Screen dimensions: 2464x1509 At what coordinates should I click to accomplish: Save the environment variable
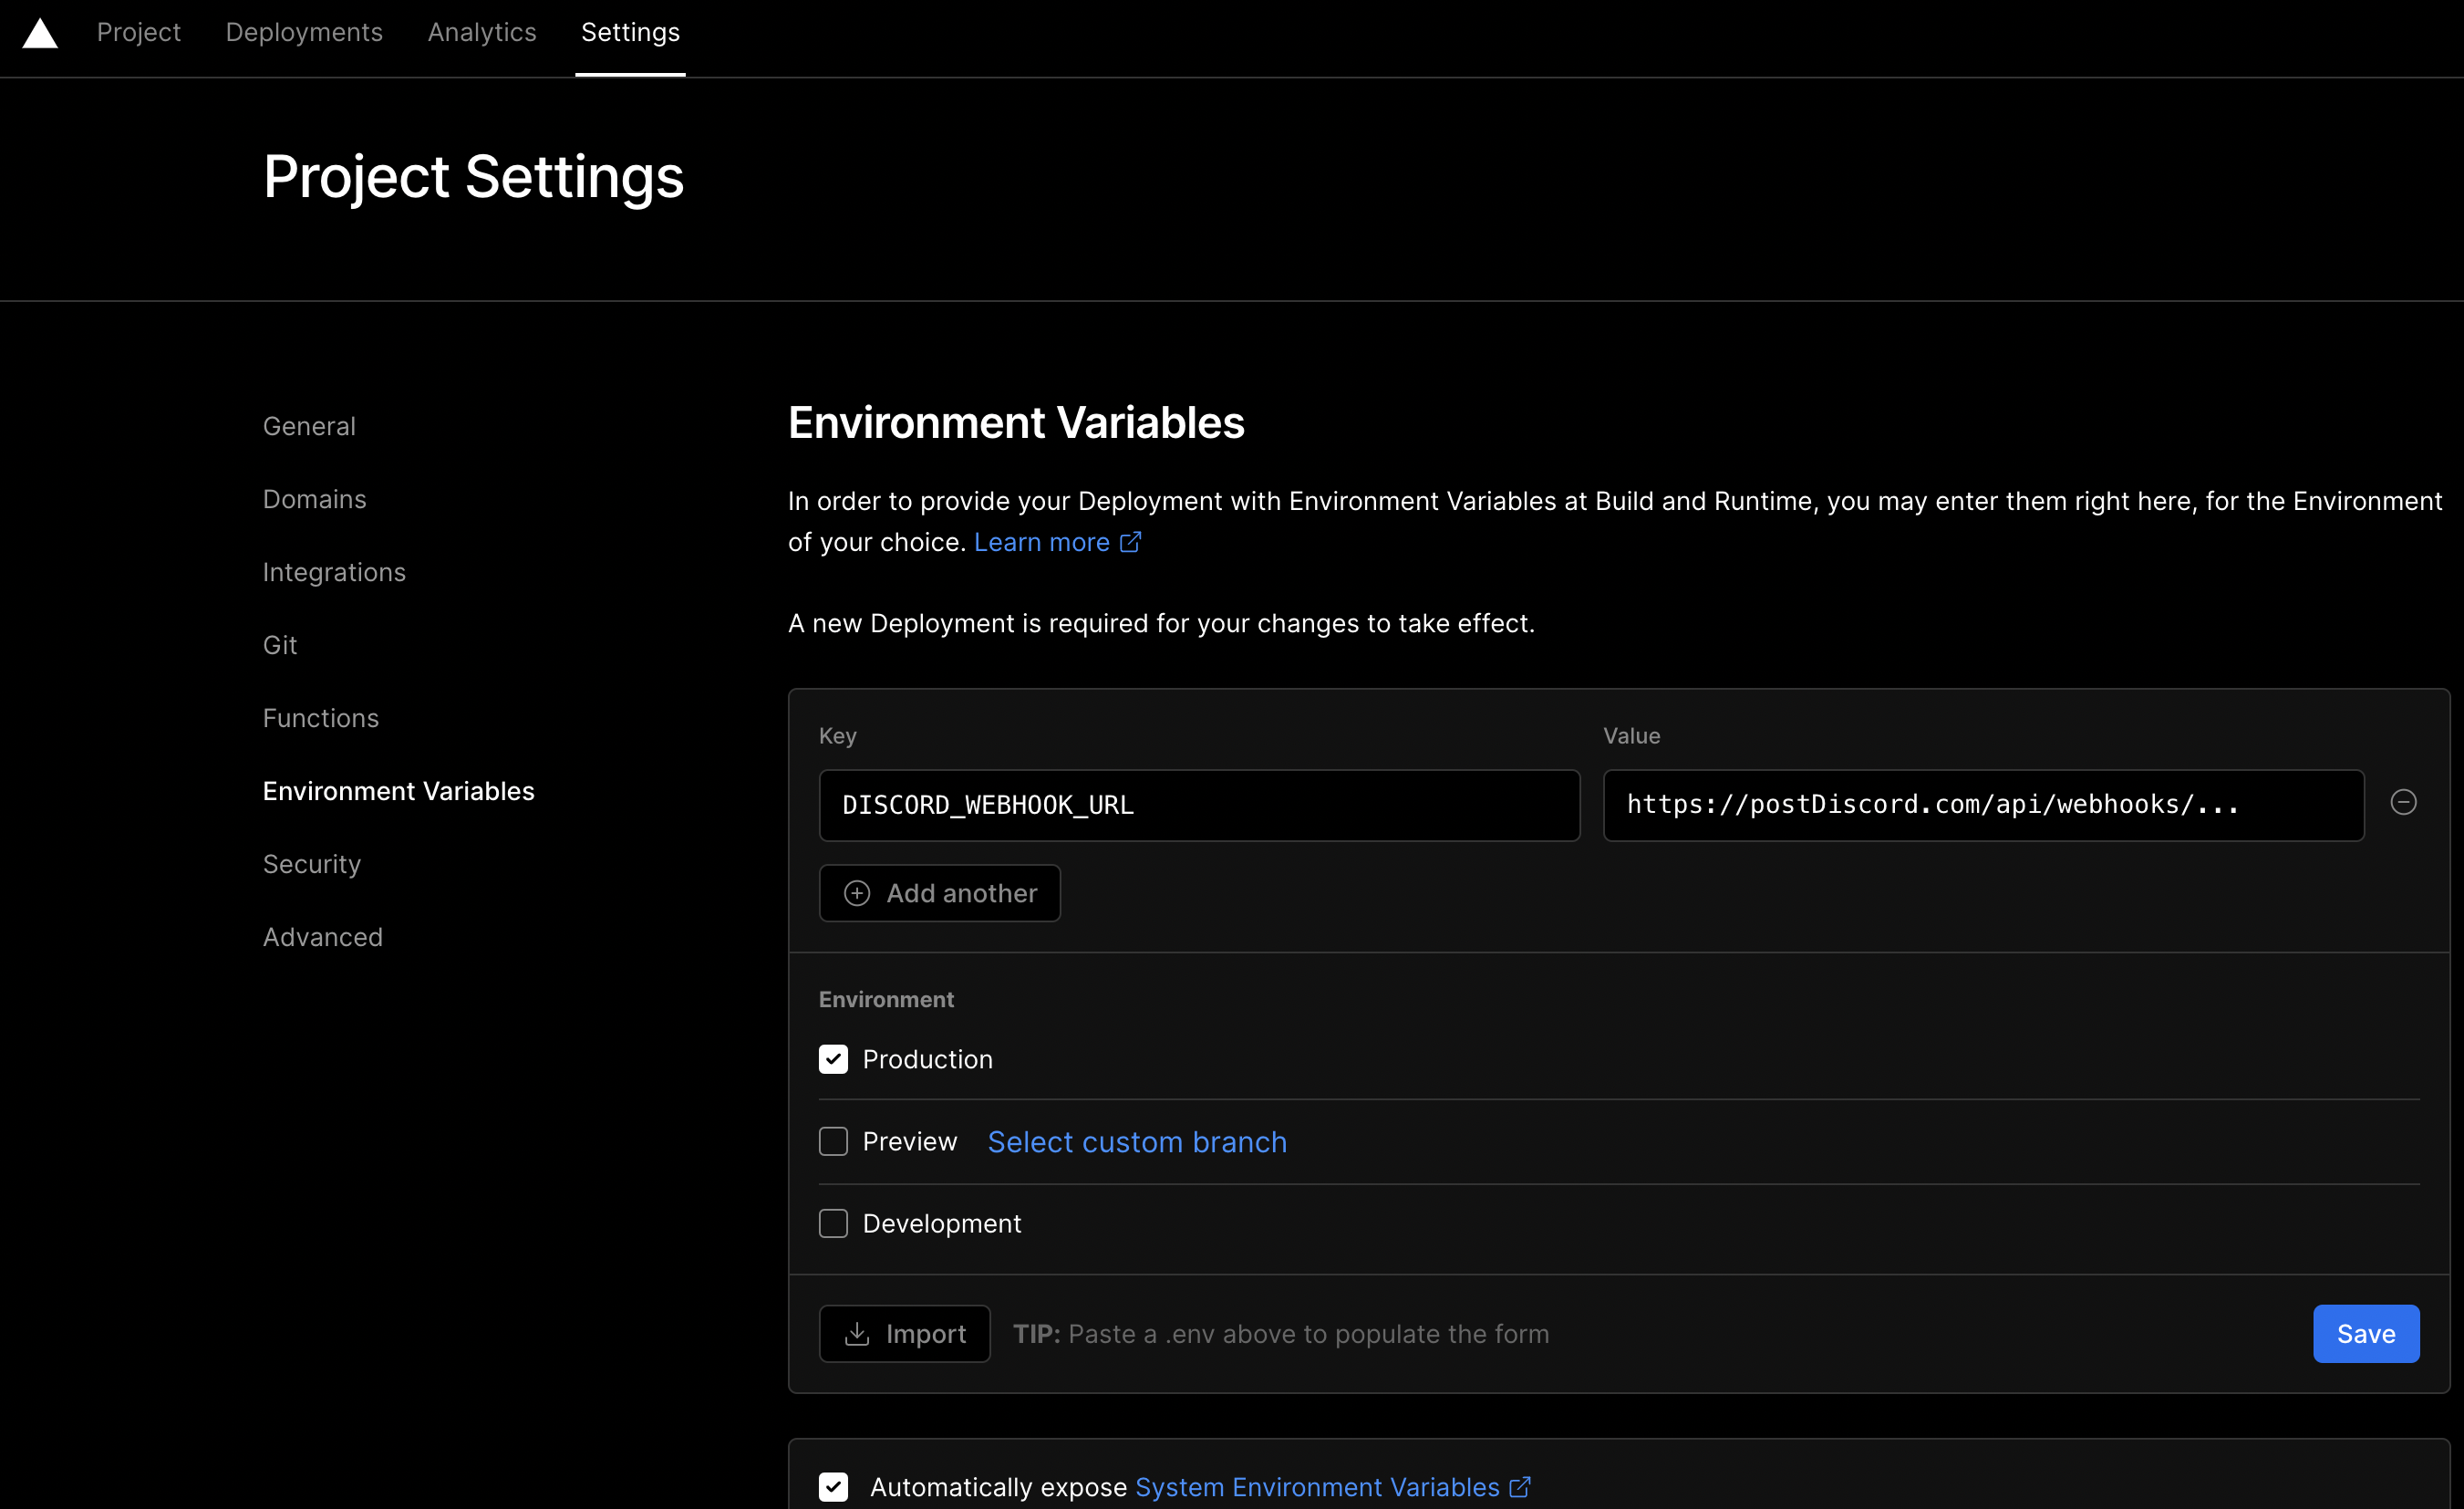(2365, 1334)
